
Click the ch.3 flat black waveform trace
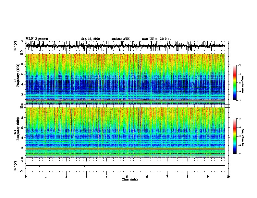pos(125,166)
